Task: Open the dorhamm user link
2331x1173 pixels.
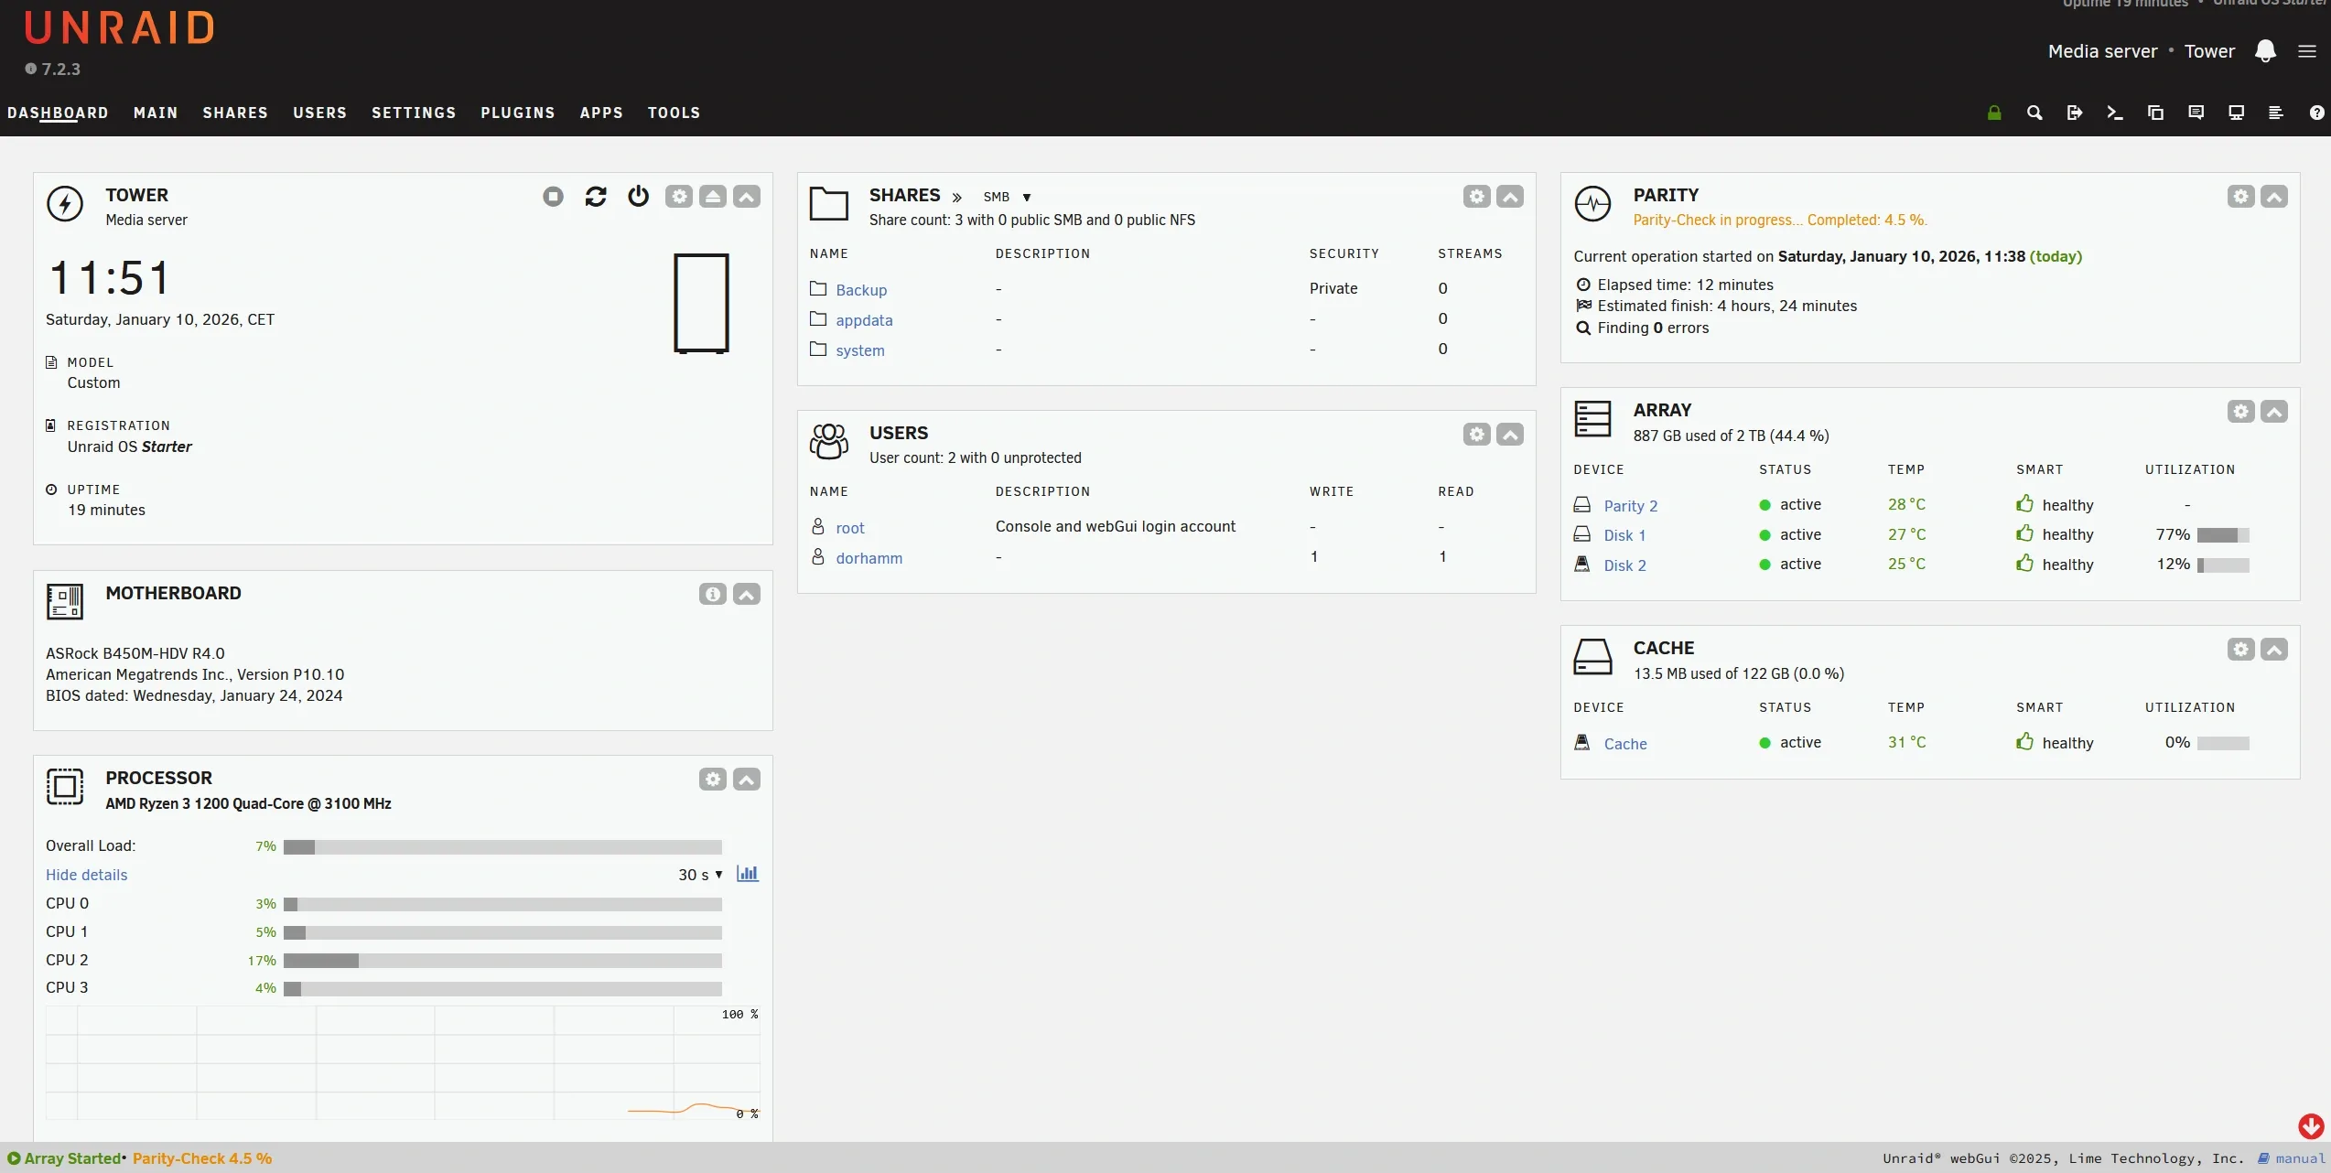Action: 869,558
